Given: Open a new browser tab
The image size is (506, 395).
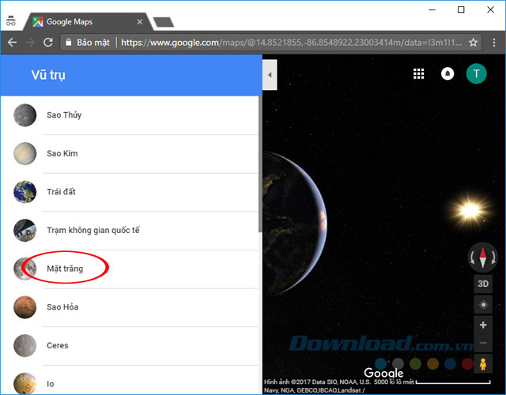Looking at the screenshot, I should [x=164, y=22].
